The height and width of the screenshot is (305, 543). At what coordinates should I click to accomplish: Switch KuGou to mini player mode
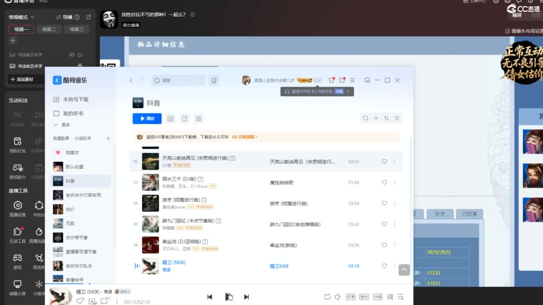coord(367,80)
